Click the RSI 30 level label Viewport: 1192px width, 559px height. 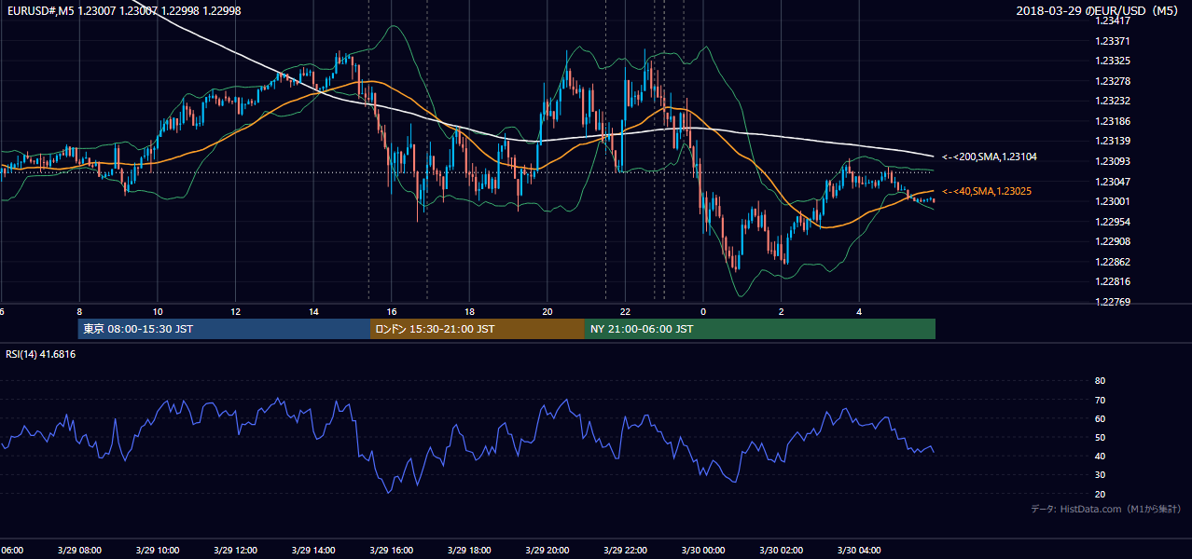tap(1100, 475)
